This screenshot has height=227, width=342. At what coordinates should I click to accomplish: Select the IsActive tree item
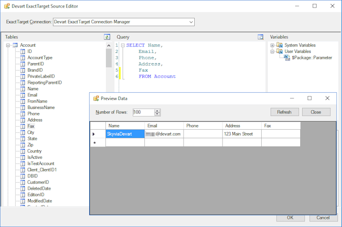pos(35,157)
